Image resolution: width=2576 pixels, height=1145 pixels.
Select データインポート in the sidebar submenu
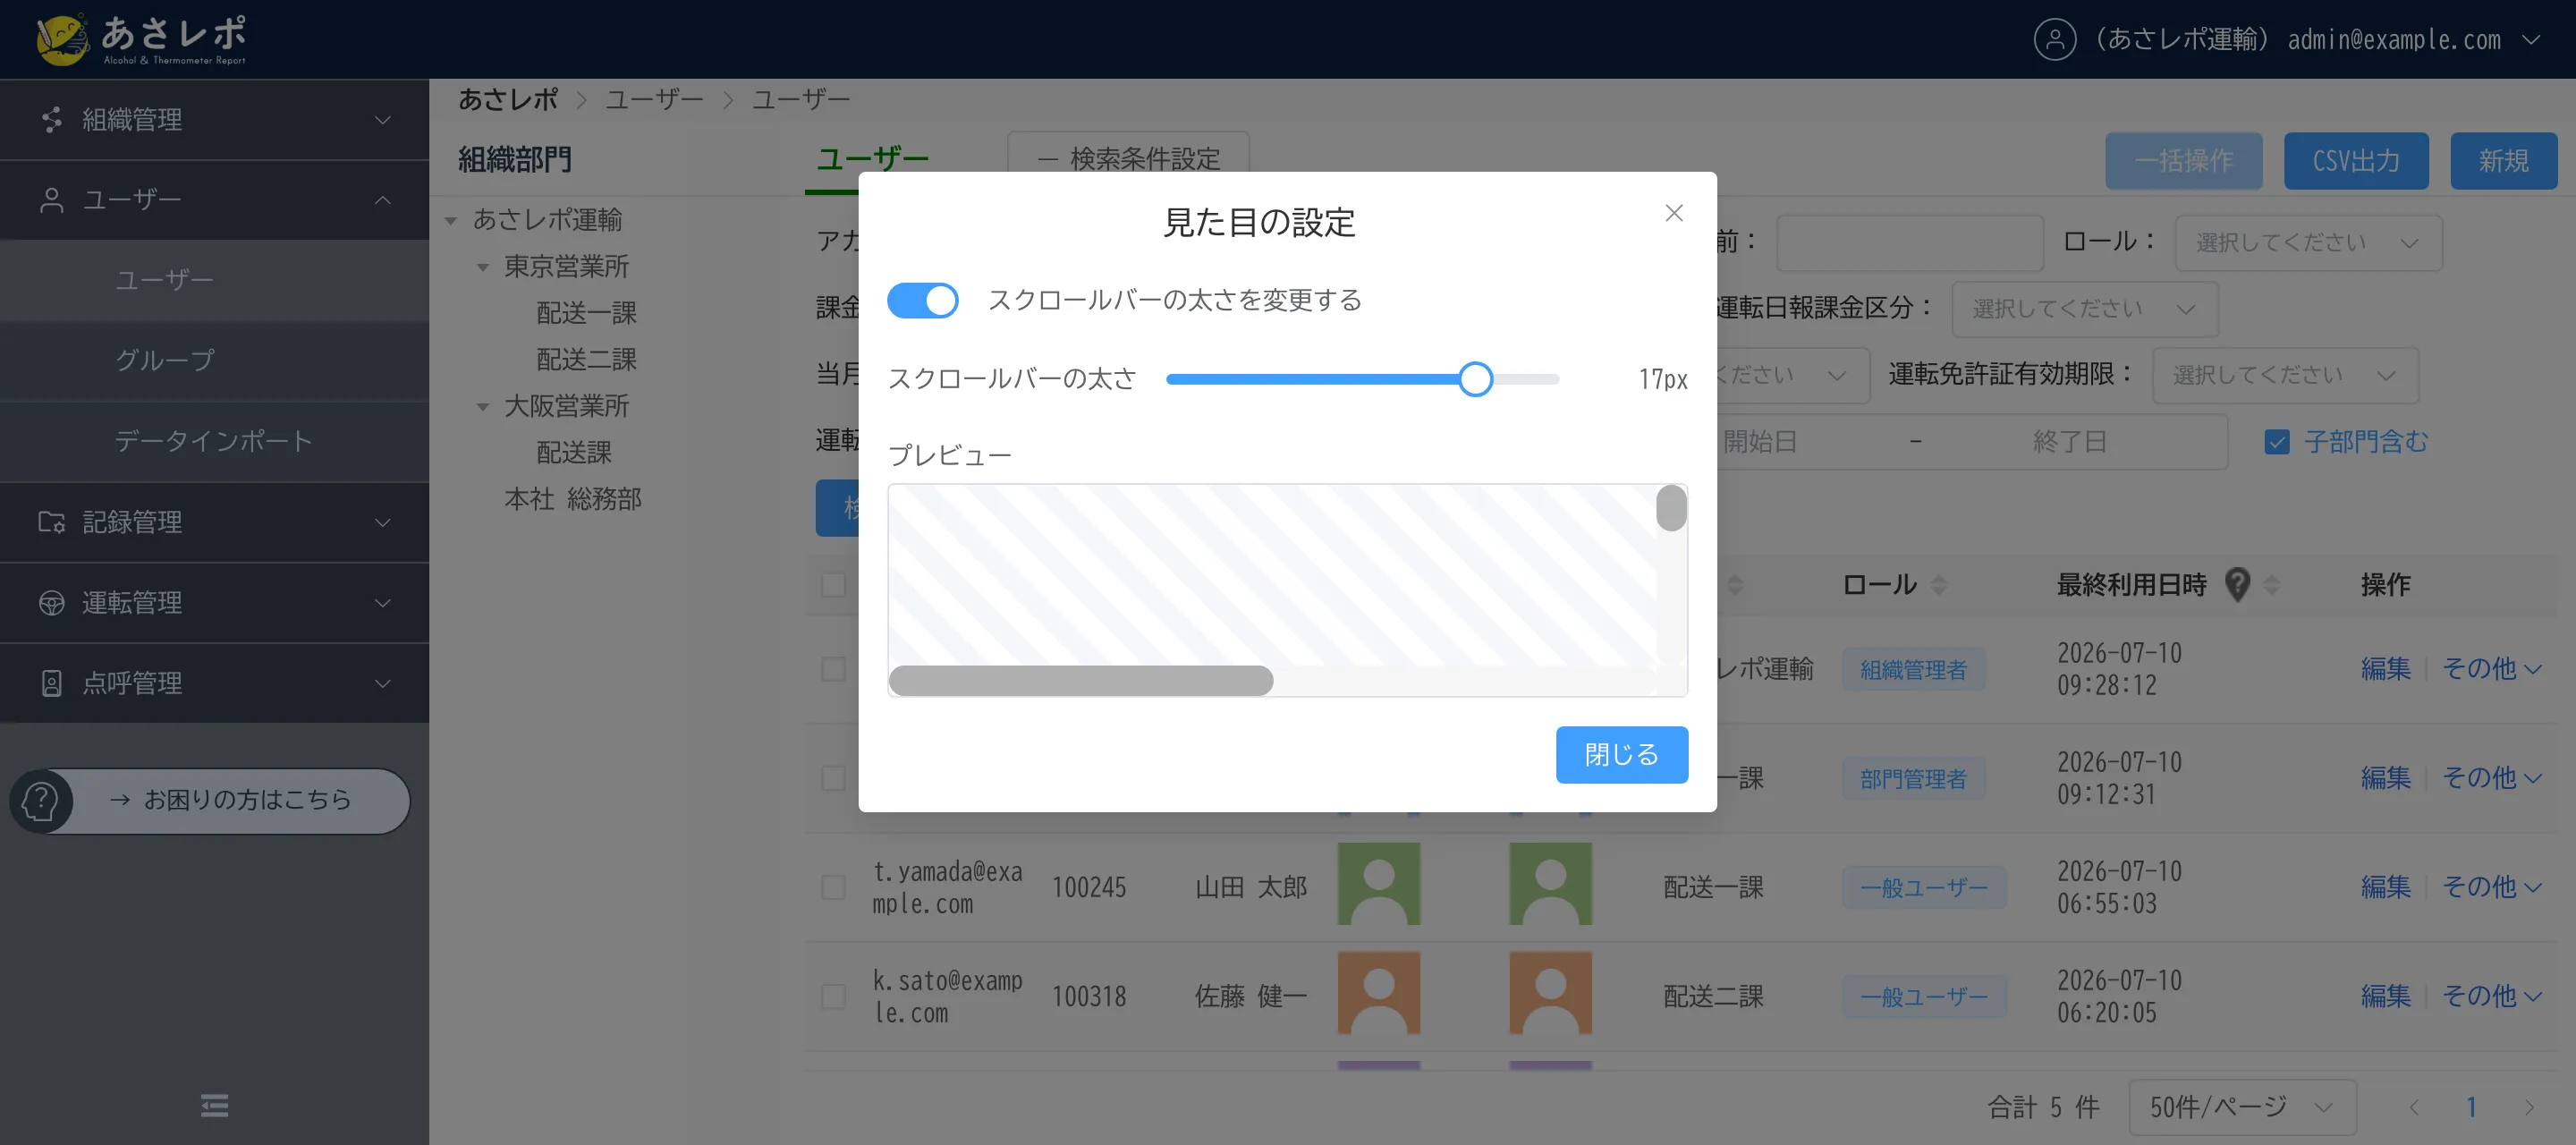click(x=214, y=441)
